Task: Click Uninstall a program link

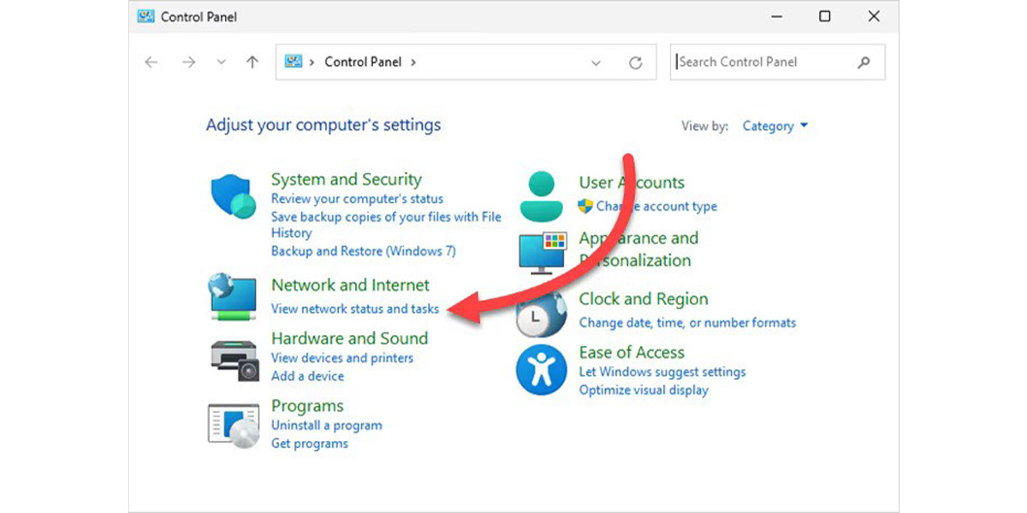Action: pos(327,426)
